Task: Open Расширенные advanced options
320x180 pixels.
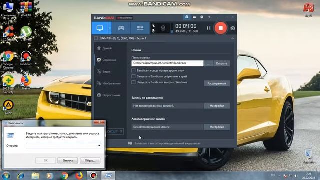Action: (x=217, y=83)
